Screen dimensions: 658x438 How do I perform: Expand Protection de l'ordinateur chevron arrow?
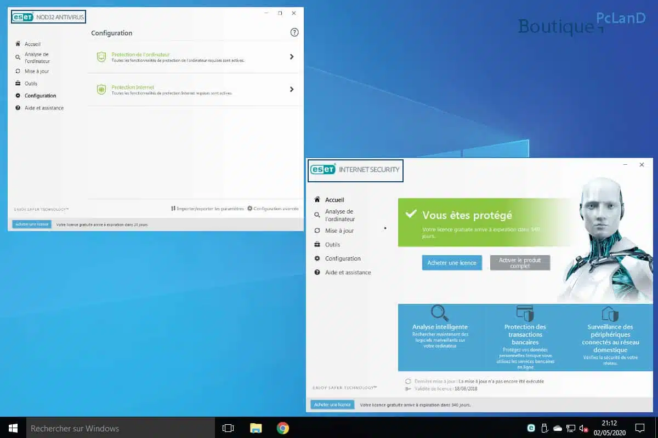click(292, 57)
